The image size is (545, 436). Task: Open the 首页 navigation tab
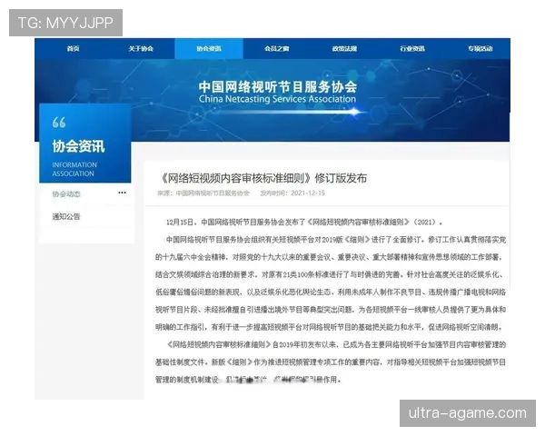(x=73, y=49)
